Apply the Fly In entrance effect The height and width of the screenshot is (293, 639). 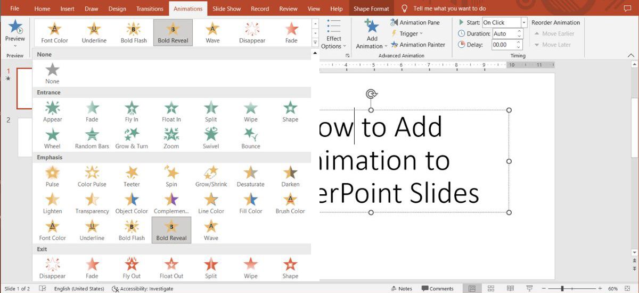(132, 111)
